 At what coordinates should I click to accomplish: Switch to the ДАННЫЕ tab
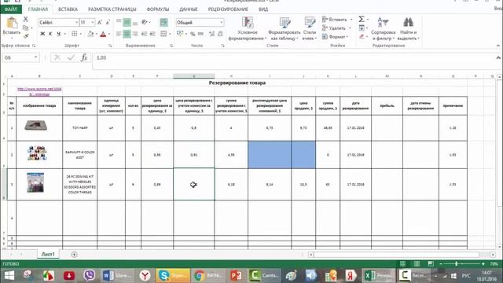(x=189, y=9)
